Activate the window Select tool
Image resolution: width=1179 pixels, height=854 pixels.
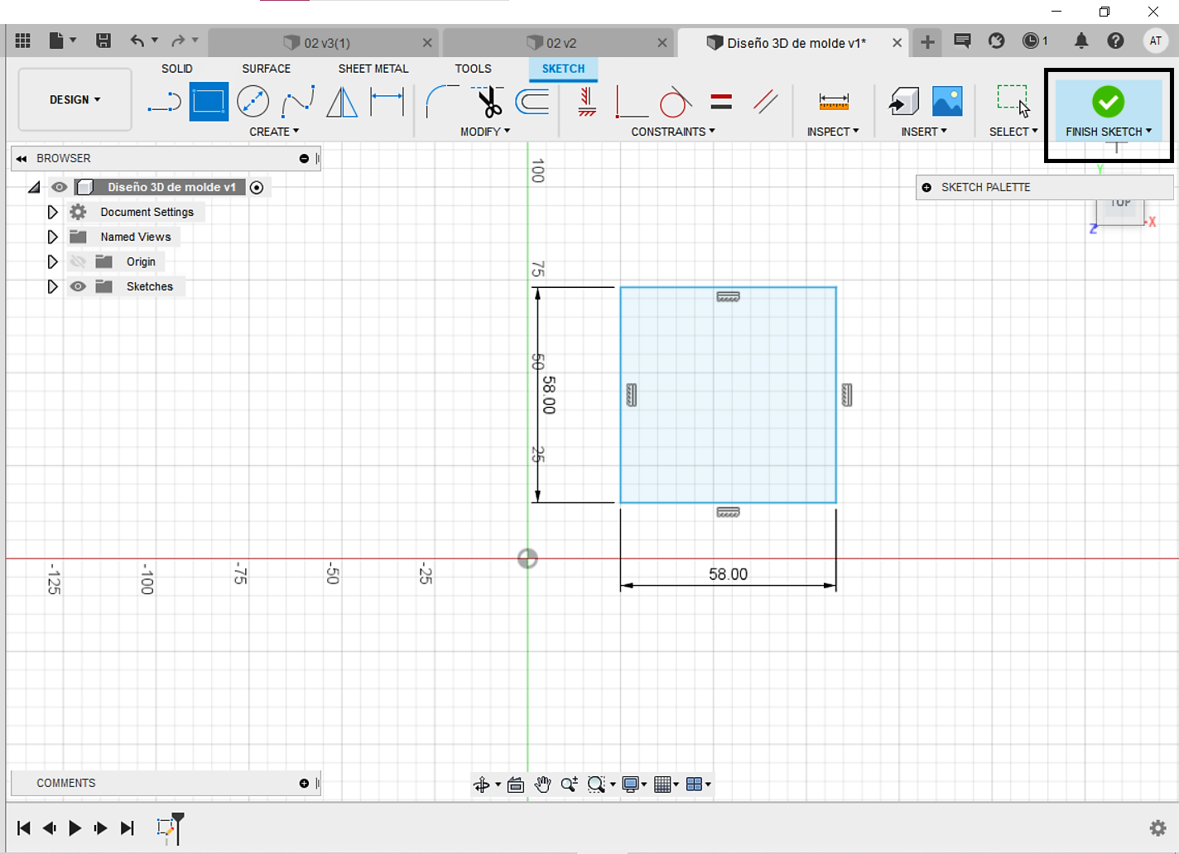[x=1013, y=102]
